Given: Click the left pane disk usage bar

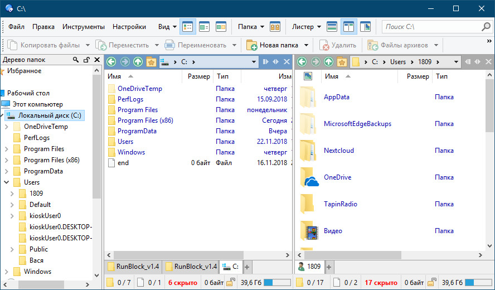Looking at the screenshot, I should click(x=275, y=283).
